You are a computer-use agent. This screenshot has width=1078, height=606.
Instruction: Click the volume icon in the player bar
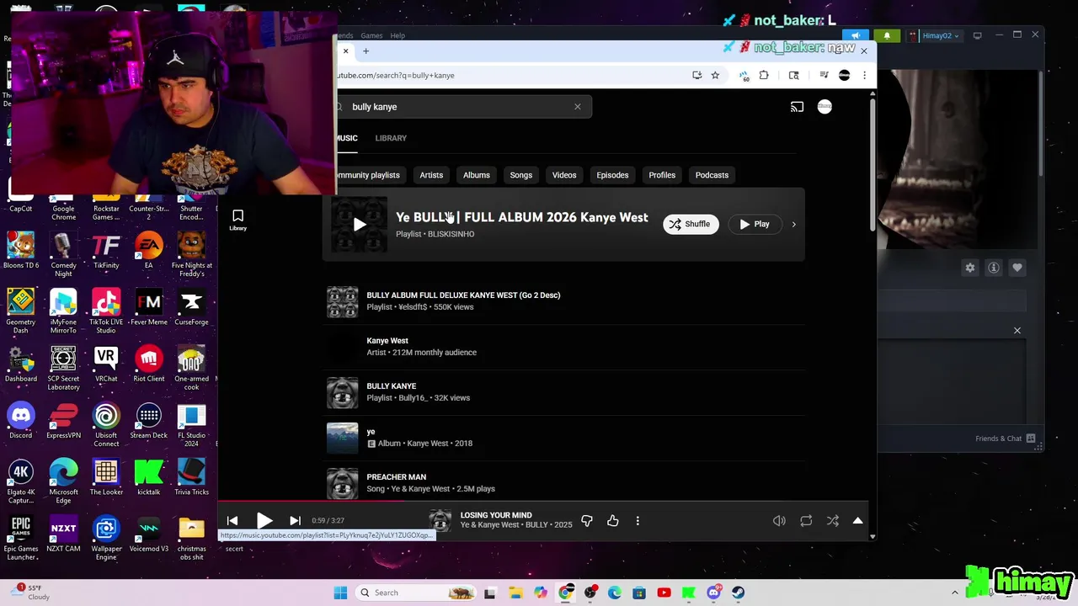(x=779, y=521)
